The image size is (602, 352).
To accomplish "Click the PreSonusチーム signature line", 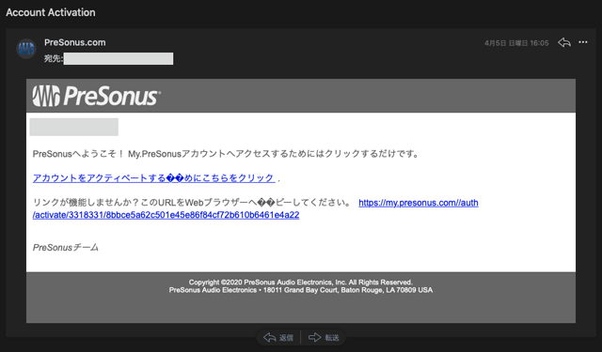I will pos(66,248).
